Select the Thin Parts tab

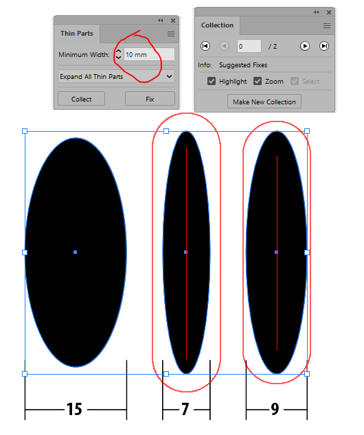pos(77,34)
